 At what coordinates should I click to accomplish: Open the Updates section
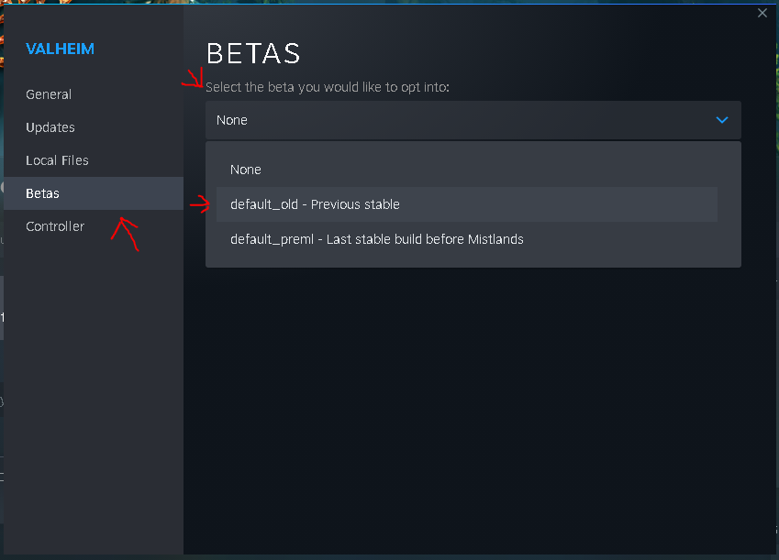49,127
